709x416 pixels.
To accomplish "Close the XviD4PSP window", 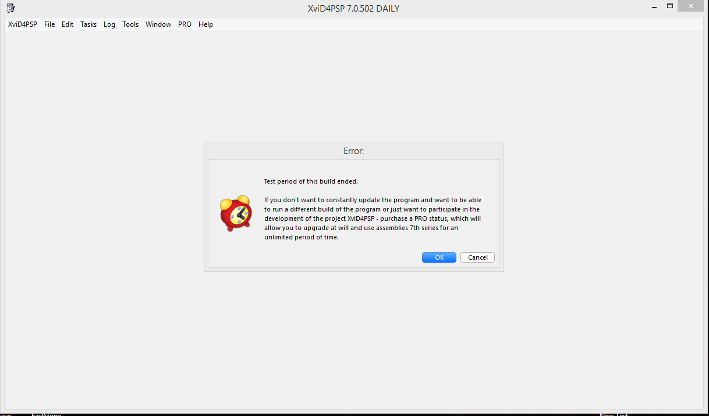I will coord(692,6).
